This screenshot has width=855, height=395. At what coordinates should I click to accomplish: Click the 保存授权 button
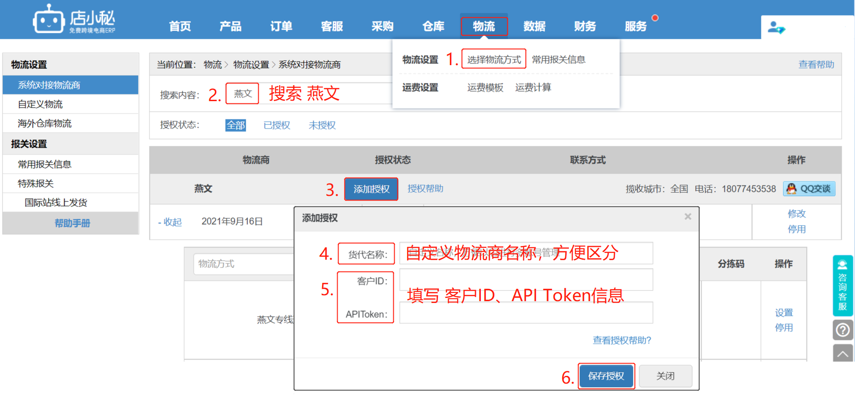[x=606, y=376]
